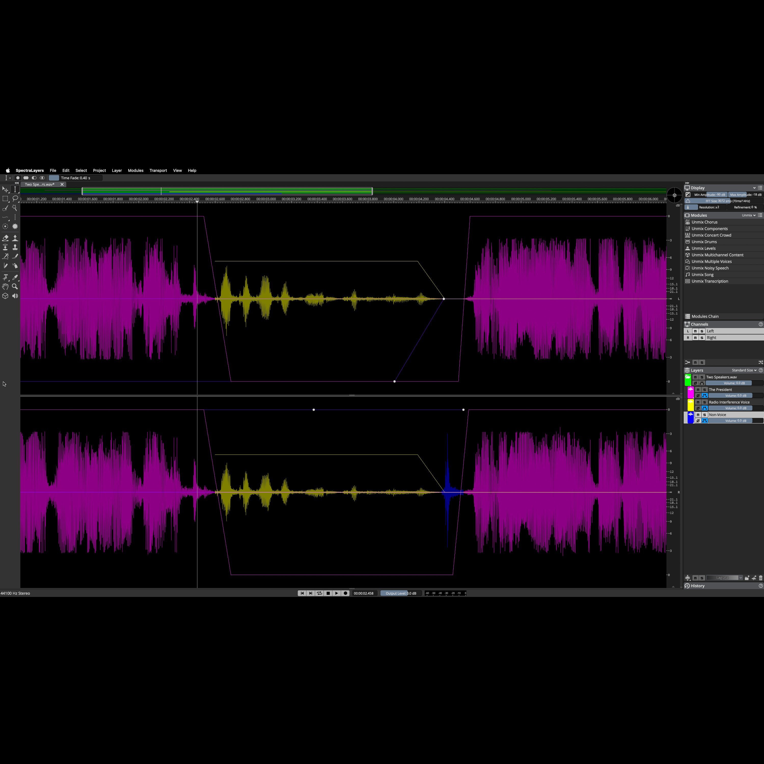
Task: Adjust the Non-Voice layer Volume slider
Action: tap(735, 421)
